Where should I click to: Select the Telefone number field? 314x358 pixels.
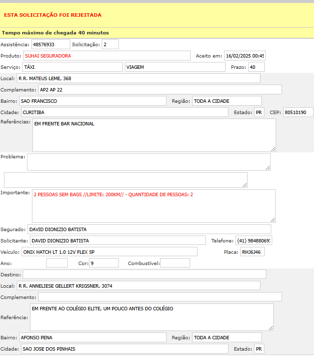254,240
